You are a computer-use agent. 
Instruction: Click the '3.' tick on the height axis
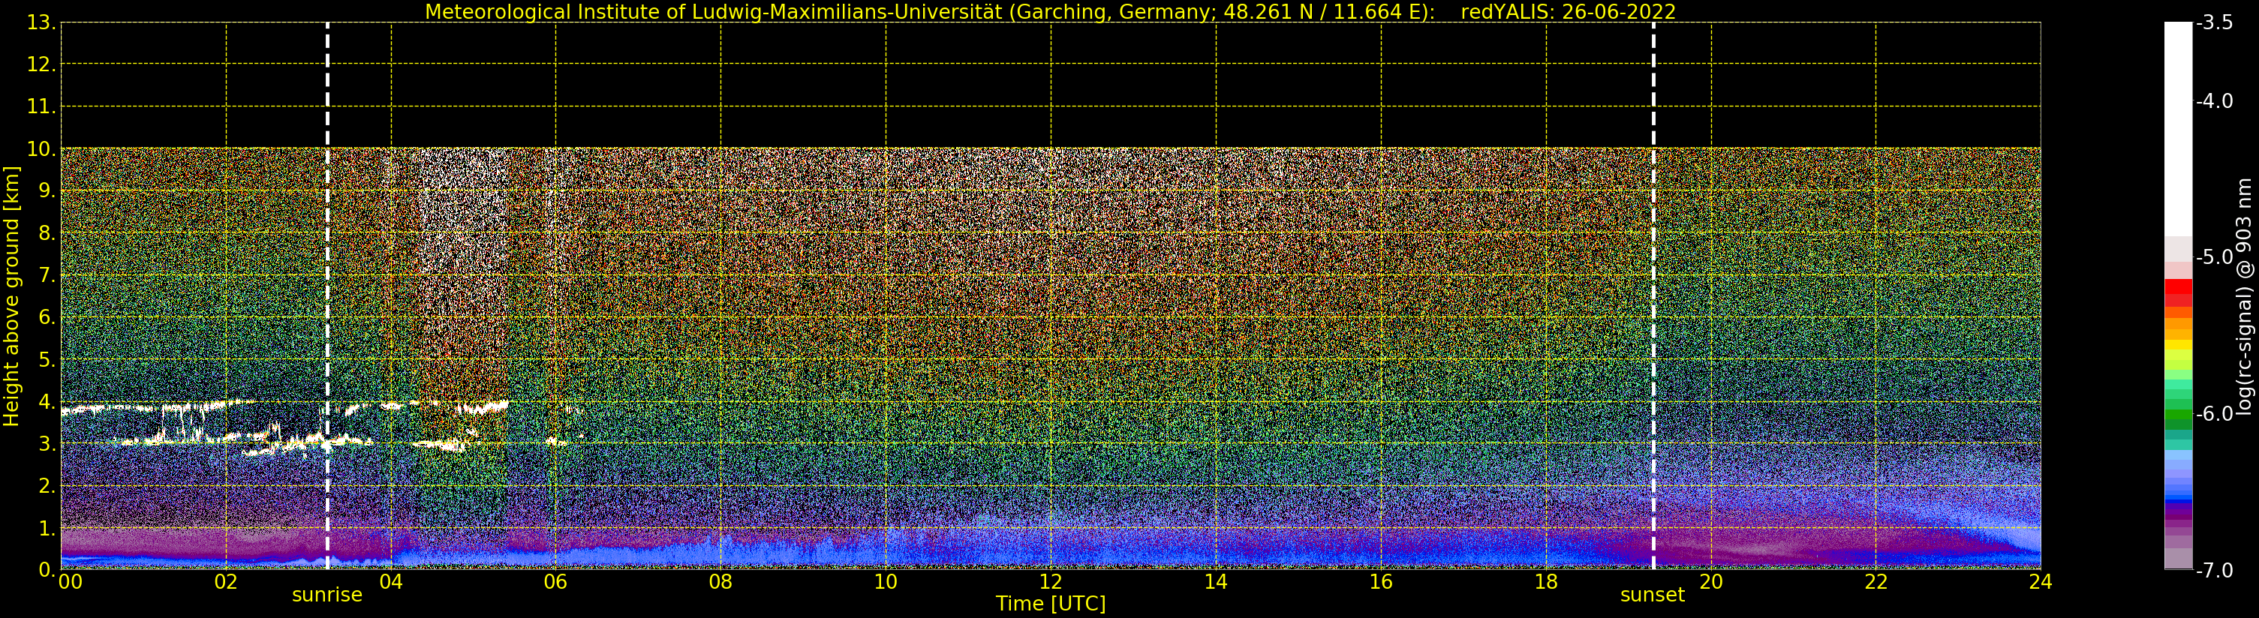pyautogui.click(x=47, y=443)
